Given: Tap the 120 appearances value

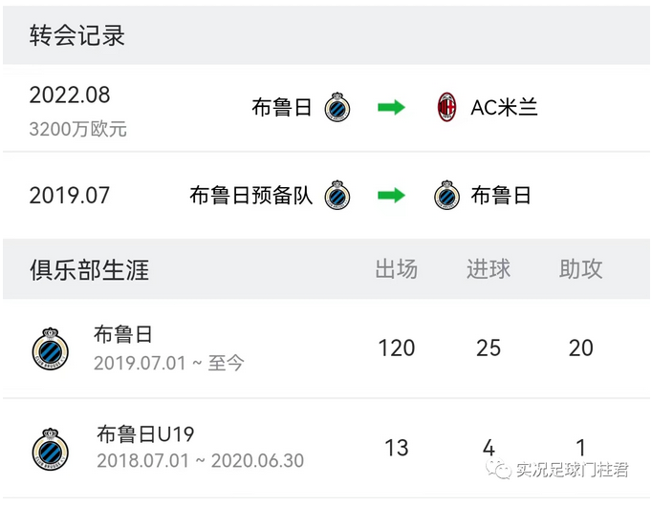Looking at the screenshot, I should point(397,348).
